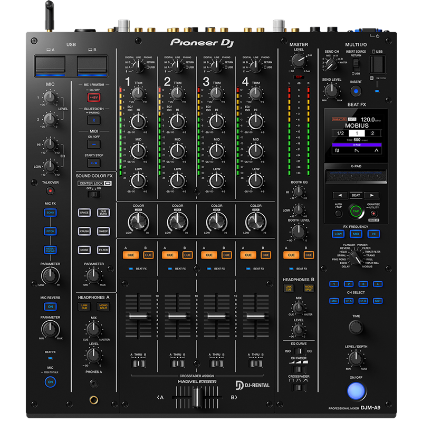422x422 pixels.
Task: Select the DUB ECHO sound color effect
Action: [103, 213]
